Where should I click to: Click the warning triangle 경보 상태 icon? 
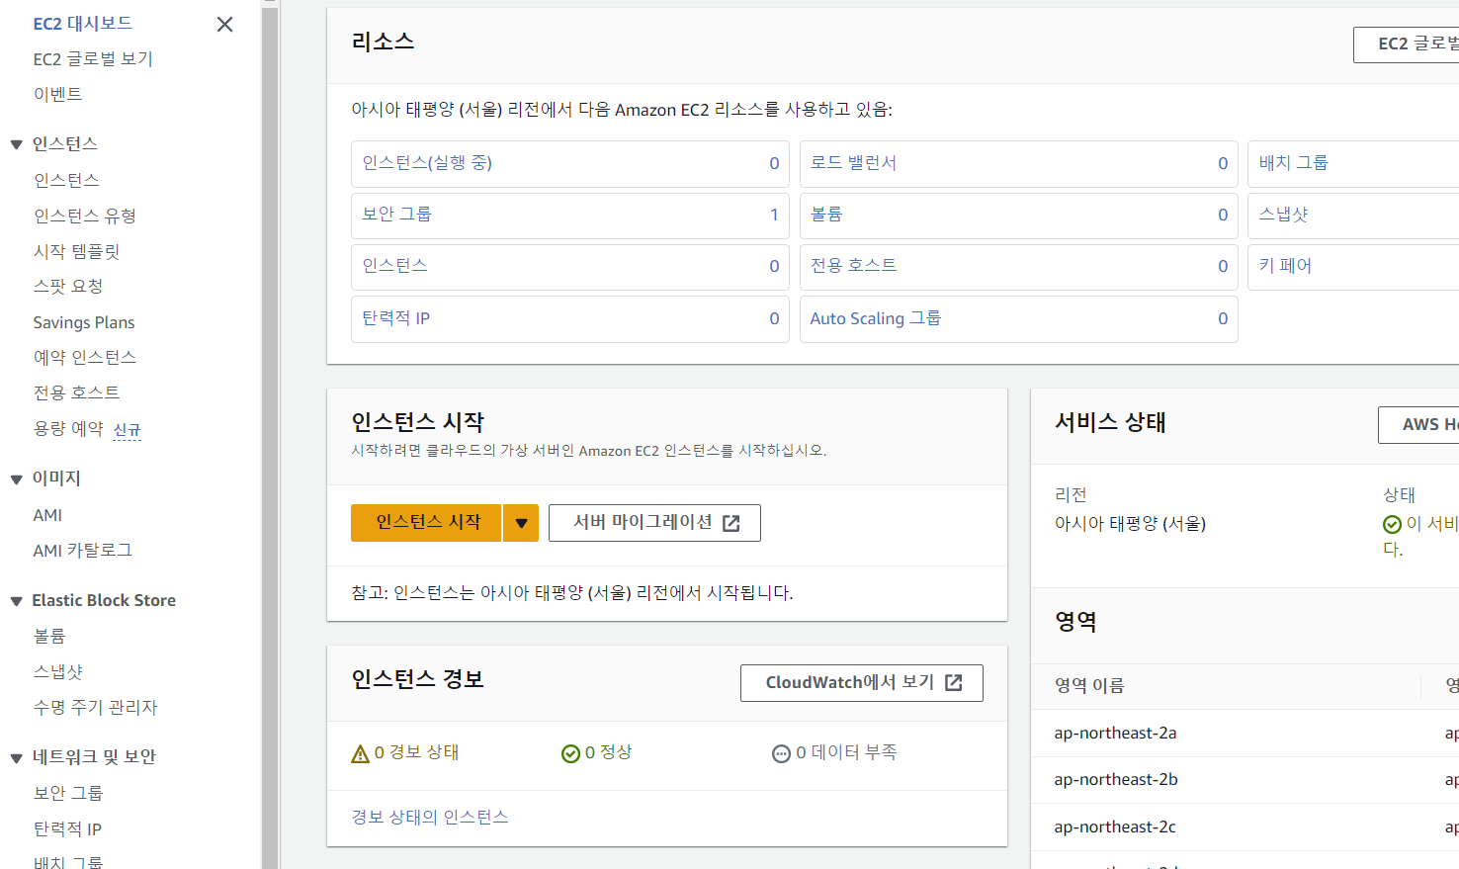[361, 754]
